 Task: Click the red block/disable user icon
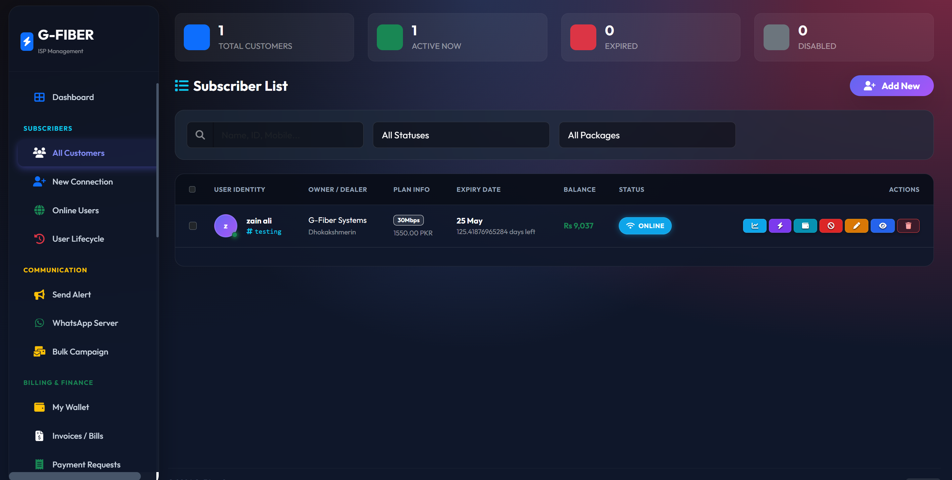831,226
